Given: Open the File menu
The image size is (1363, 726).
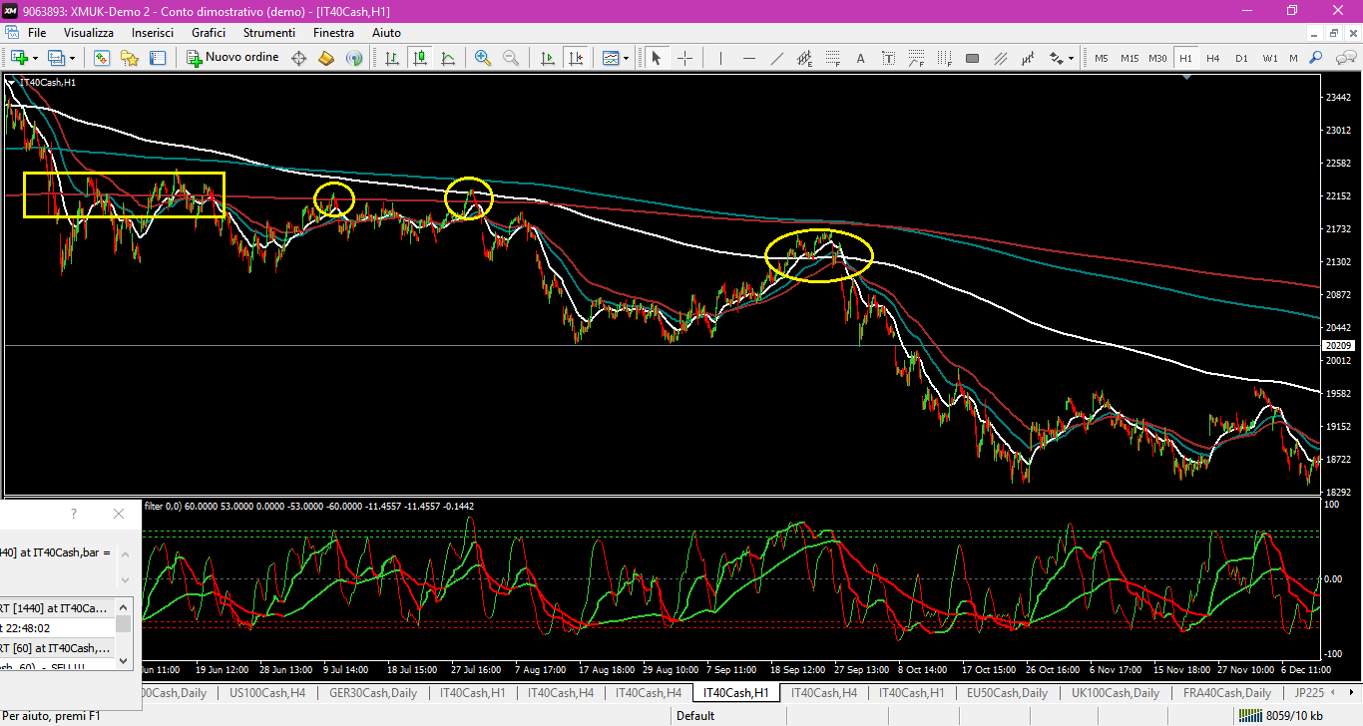Looking at the screenshot, I should pyautogui.click(x=37, y=33).
